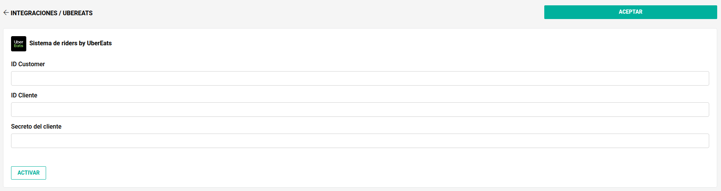Click the Secreto del cliente label

(x=36, y=126)
